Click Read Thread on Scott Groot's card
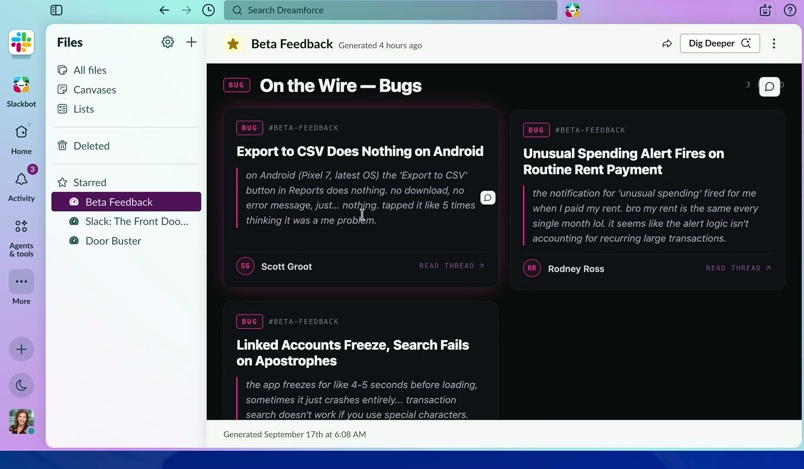Viewport: 804px width, 469px height. click(x=452, y=266)
